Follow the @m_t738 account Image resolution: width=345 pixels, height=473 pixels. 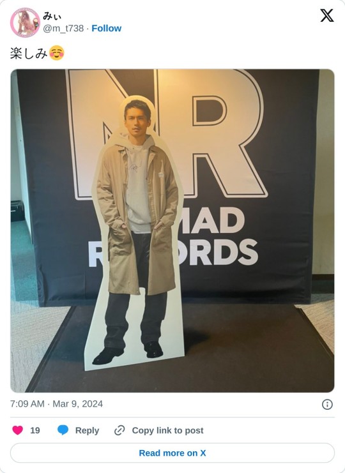point(107,28)
